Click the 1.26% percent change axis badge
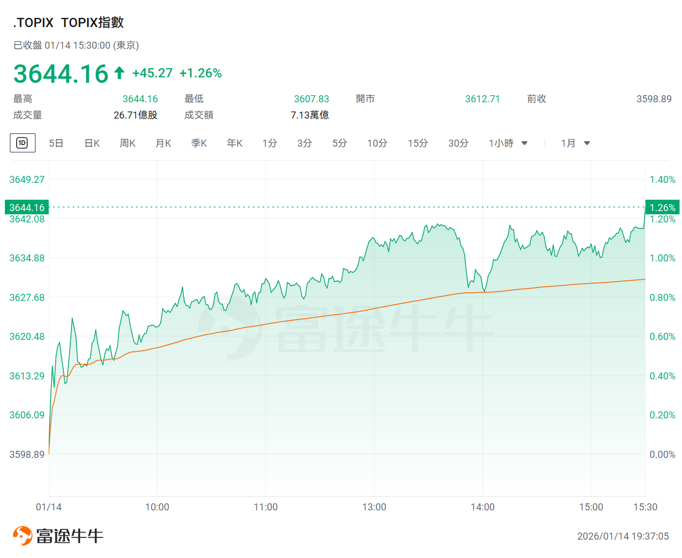 click(x=663, y=207)
